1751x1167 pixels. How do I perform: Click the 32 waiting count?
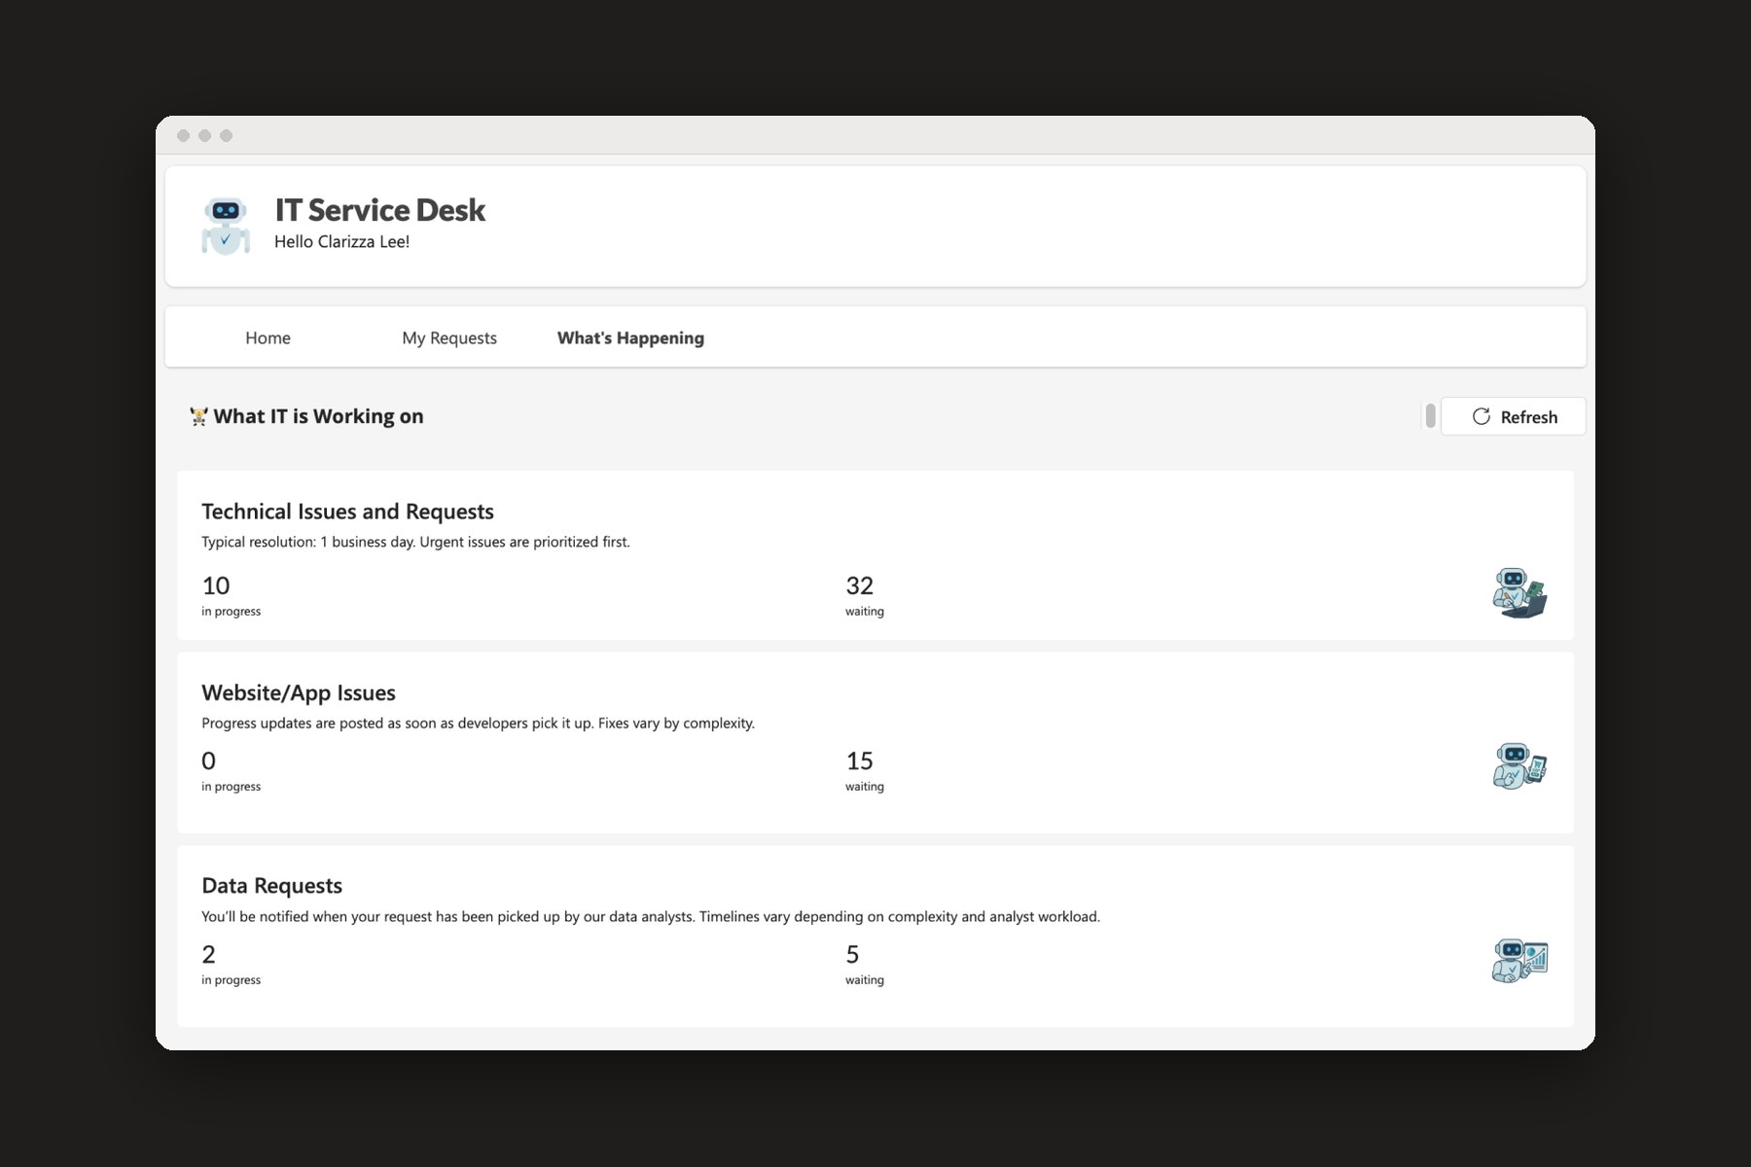pos(859,585)
